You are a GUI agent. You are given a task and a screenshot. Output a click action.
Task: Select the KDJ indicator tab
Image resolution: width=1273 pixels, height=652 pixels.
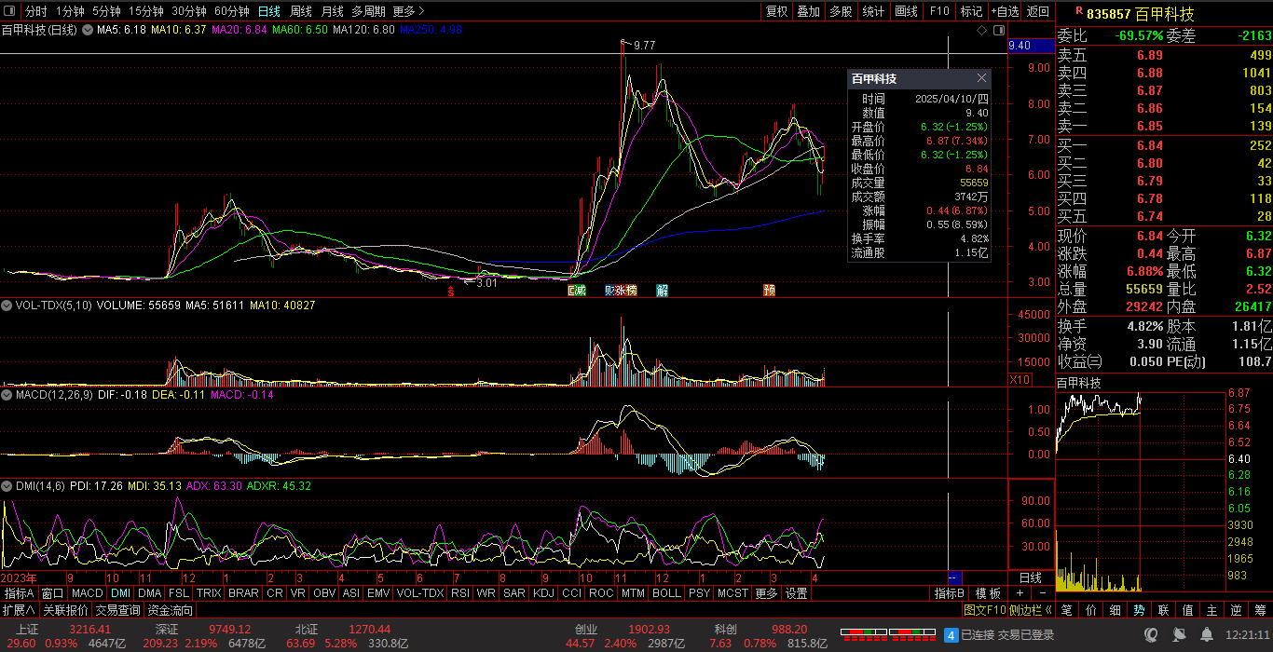(542, 593)
